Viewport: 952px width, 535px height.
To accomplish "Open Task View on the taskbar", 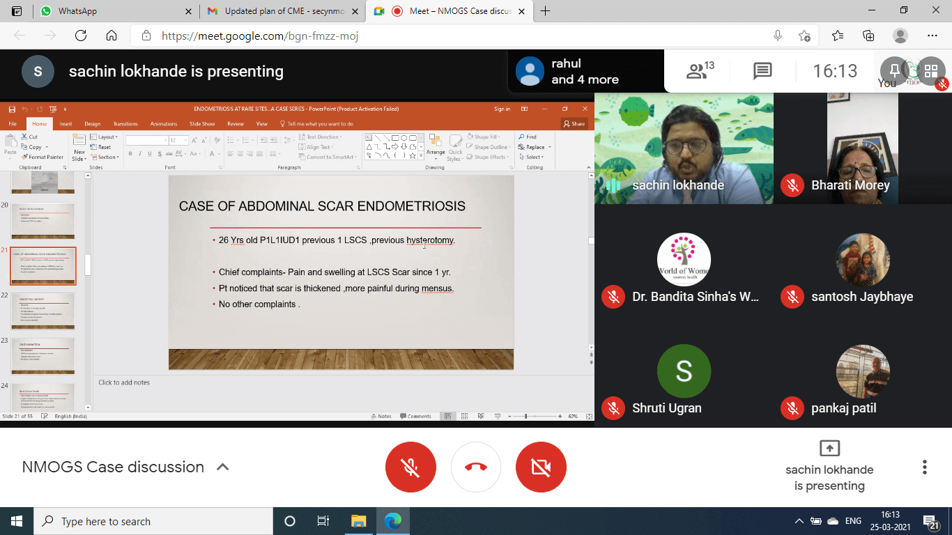I will (x=323, y=521).
